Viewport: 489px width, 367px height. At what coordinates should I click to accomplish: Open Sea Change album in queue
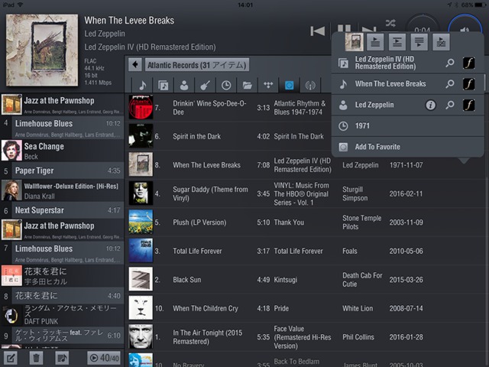[63, 151]
